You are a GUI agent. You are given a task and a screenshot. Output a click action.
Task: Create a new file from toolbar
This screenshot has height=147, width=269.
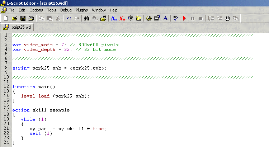(x=6, y=18)
